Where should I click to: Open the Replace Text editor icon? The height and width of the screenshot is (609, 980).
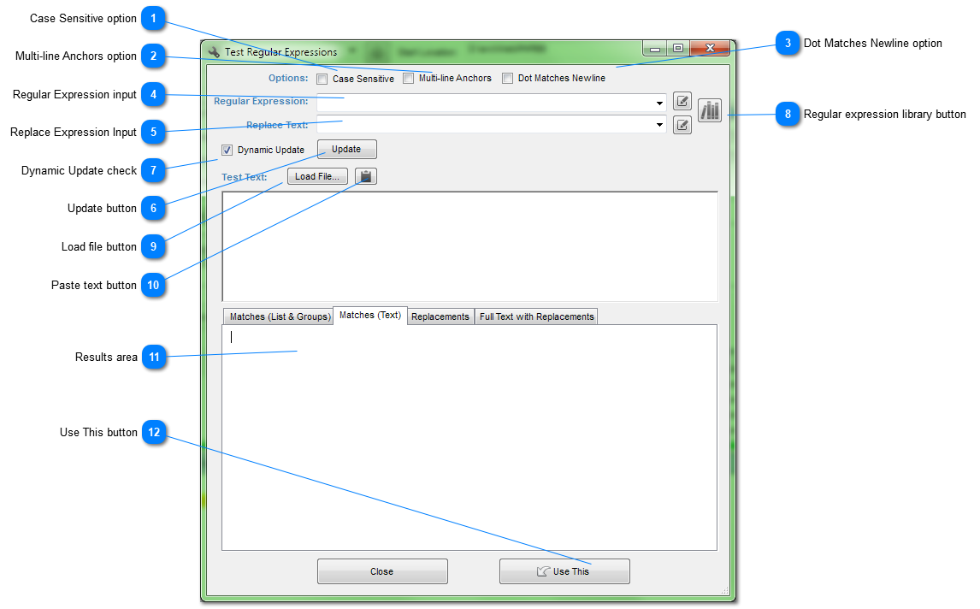[682, 125]
